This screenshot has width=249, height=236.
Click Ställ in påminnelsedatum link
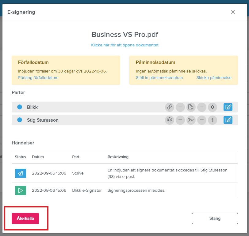[159, 78]
